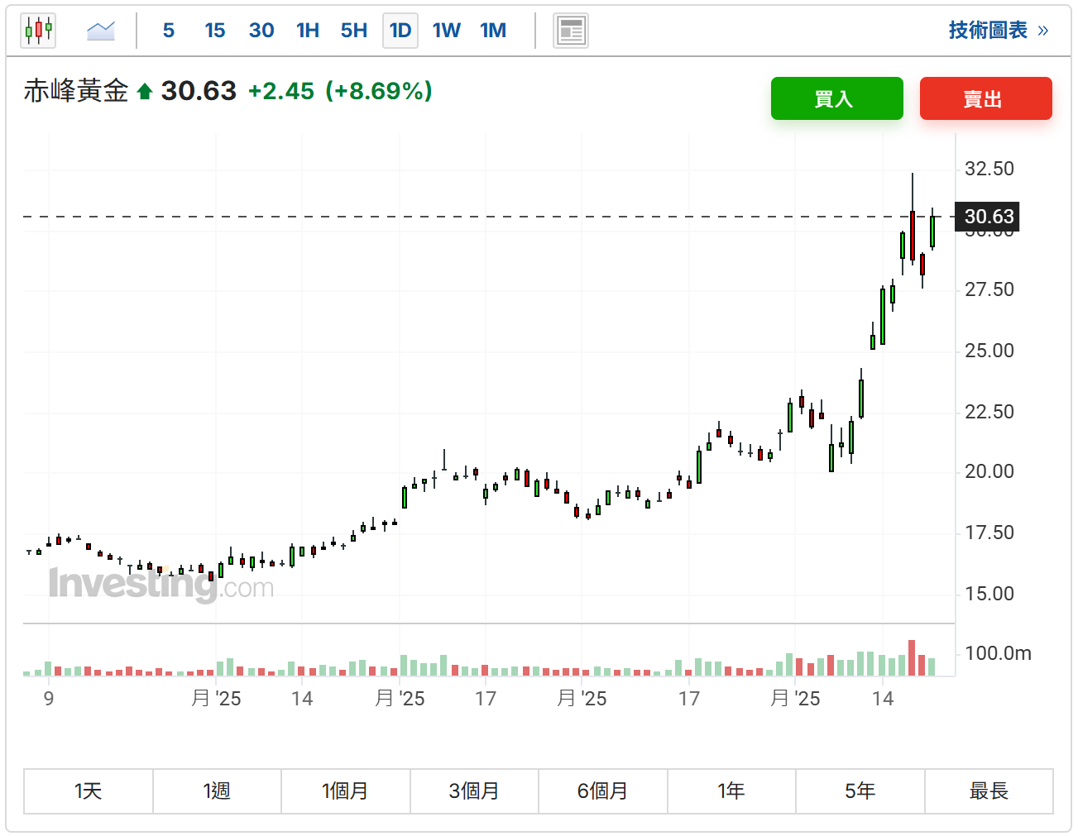Click the green up arrow beside price
The image size is (1078, 836).
(145, 91)
